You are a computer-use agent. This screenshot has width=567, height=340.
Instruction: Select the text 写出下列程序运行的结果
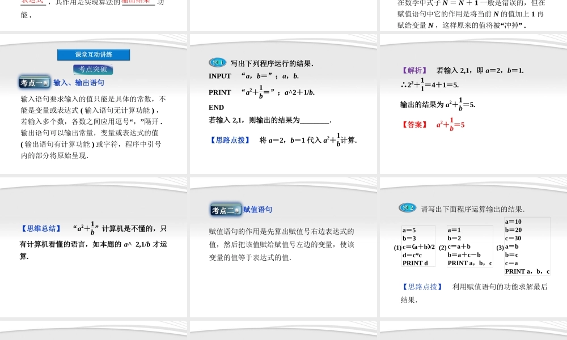pos(272,63)
